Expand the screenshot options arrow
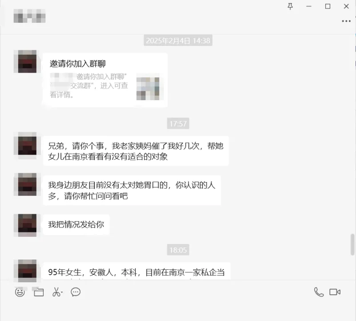 point(62,292)
